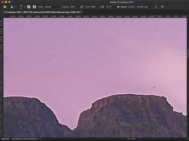Viewport: 189px width, 141px height.
Task: Click the Sample label in options bar
Action: [131, 7]
